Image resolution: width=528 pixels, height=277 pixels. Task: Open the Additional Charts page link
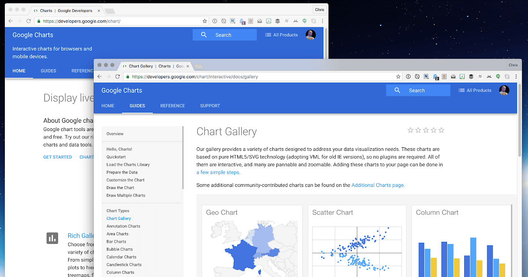(x=378, y=185)
